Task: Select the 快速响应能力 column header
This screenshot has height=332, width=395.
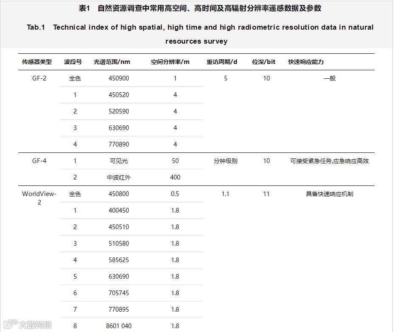Action: point(306,62)
